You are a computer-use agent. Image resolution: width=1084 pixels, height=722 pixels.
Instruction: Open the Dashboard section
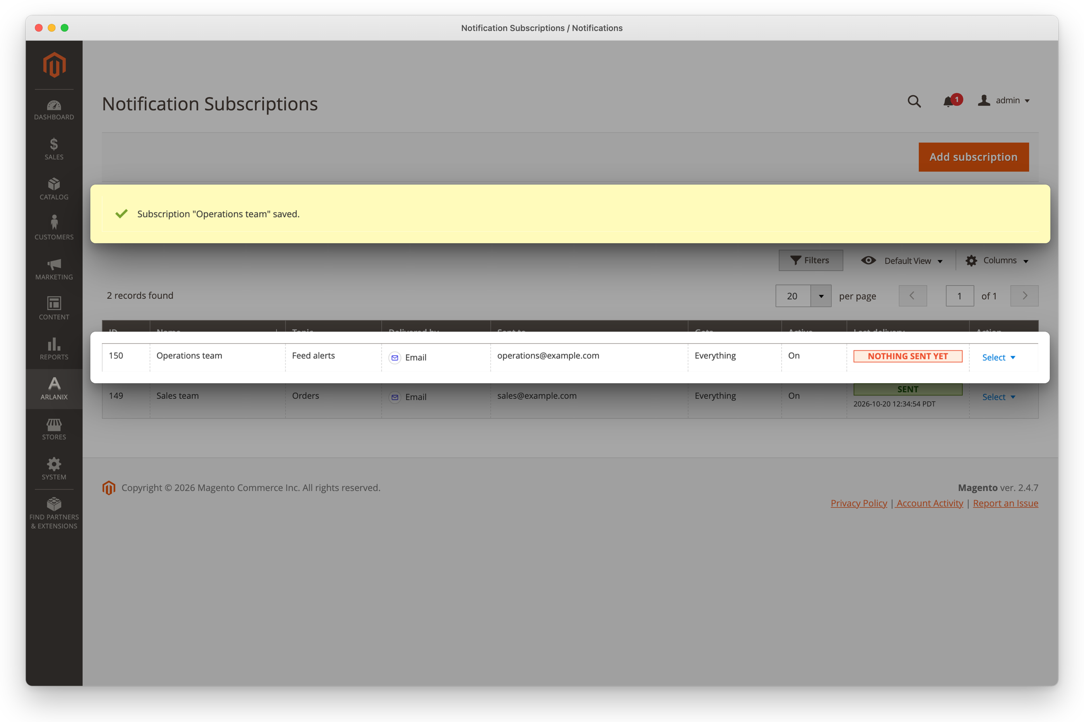(x=54, y=110)
